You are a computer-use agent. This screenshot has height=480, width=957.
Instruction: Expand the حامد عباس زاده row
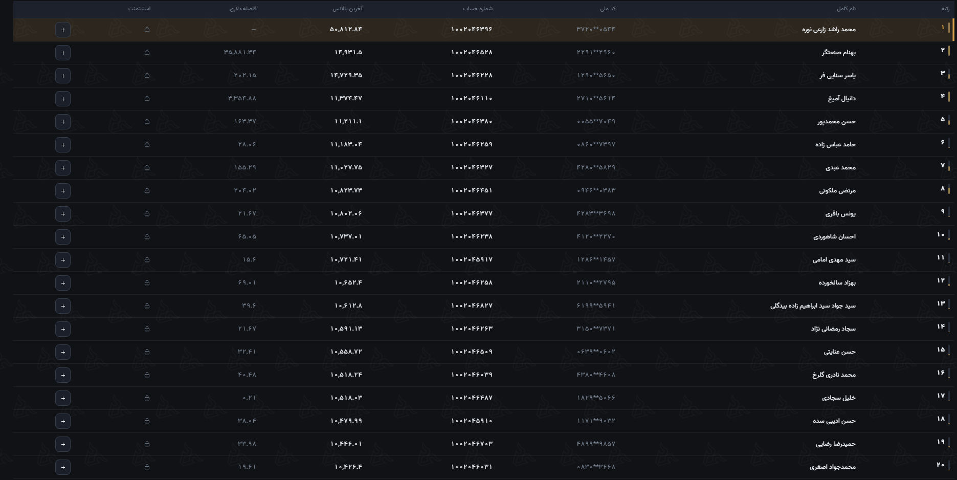click(63, 145)
